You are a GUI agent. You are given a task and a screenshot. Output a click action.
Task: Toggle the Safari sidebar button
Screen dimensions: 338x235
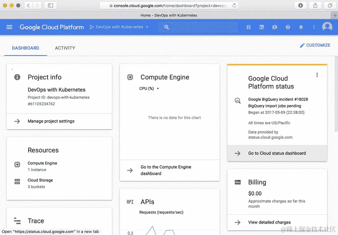51,6
